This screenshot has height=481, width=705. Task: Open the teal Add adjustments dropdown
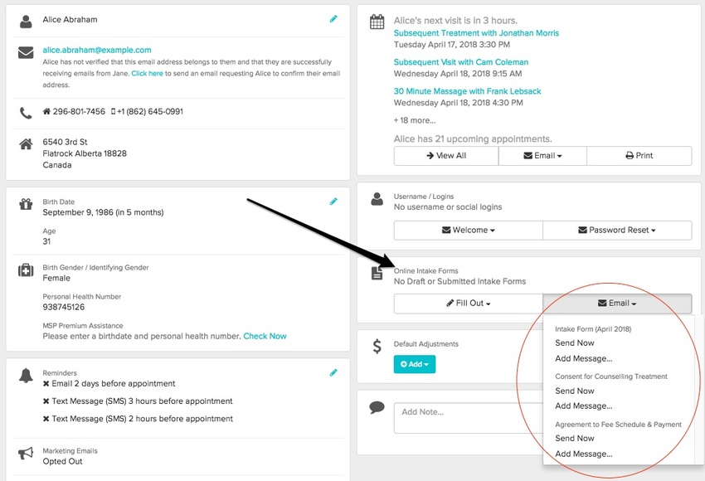414,364
